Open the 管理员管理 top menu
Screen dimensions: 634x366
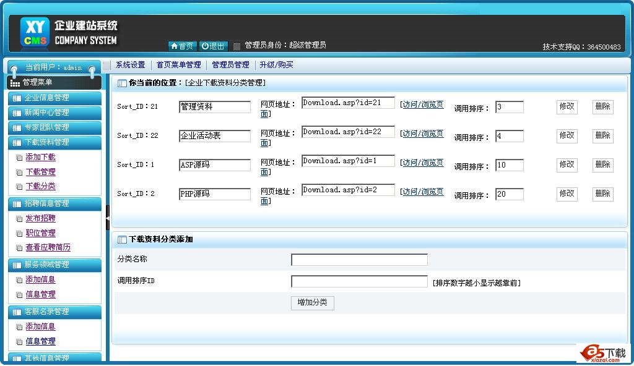click(230, 65)
